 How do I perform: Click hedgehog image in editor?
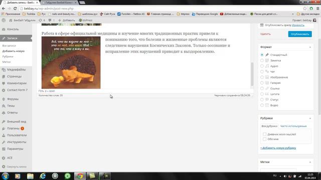click(71, 62)
